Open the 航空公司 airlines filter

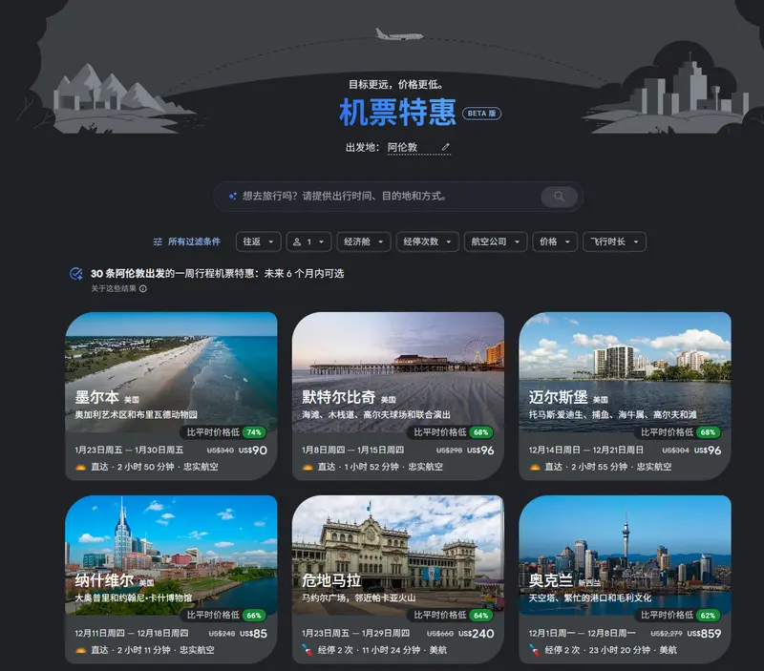pos(495,242)
